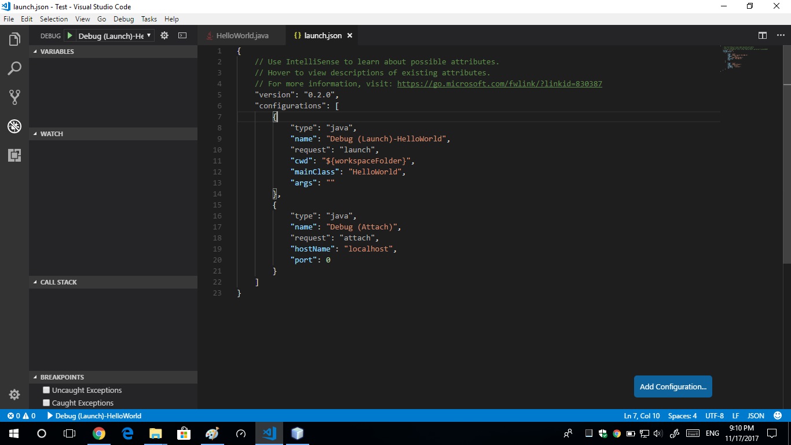Select the launch.json tab
The height and width of the screenshot is (445, 791).
[323, 35]
